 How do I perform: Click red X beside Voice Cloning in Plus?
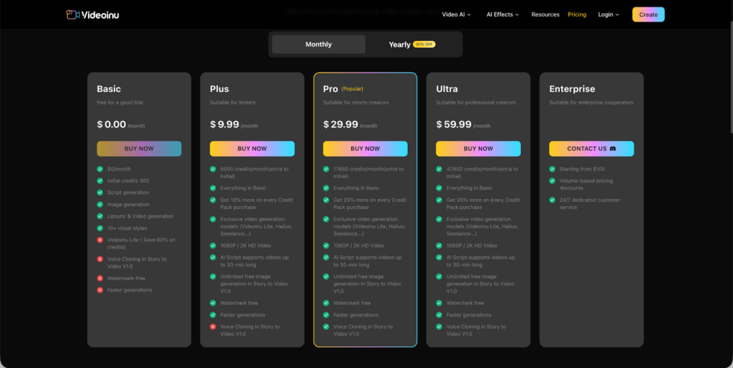click(213, 326)
